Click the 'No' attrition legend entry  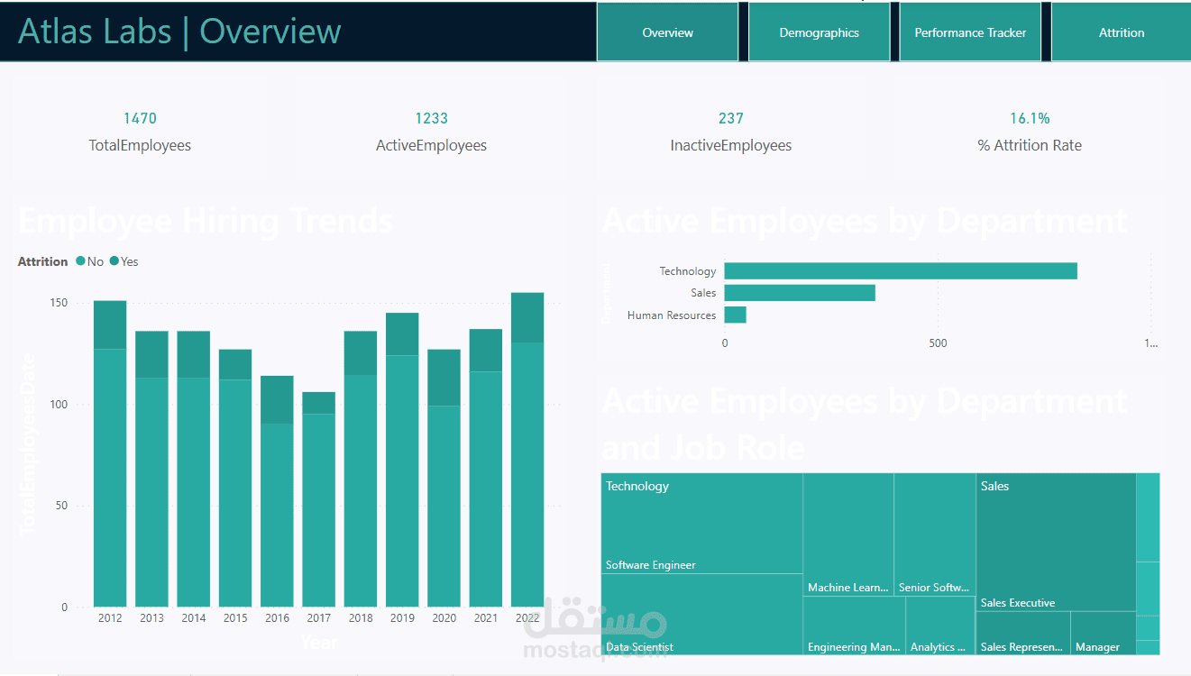[90, 261]
